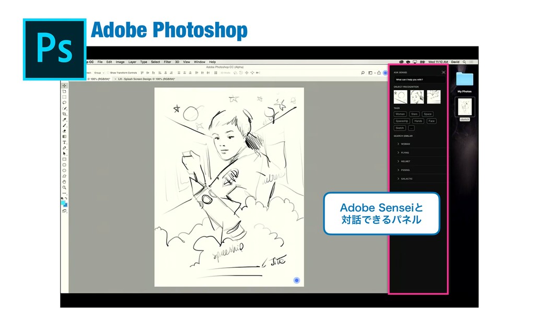Click the Space tag
The image size is (535, 334).
427,114
